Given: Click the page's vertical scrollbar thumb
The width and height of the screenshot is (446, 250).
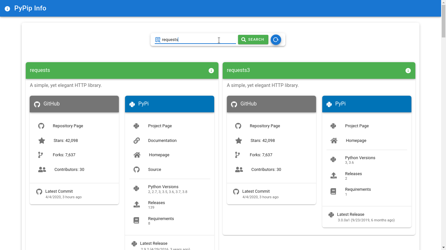Looking at the screenshot, I should 443,21.
